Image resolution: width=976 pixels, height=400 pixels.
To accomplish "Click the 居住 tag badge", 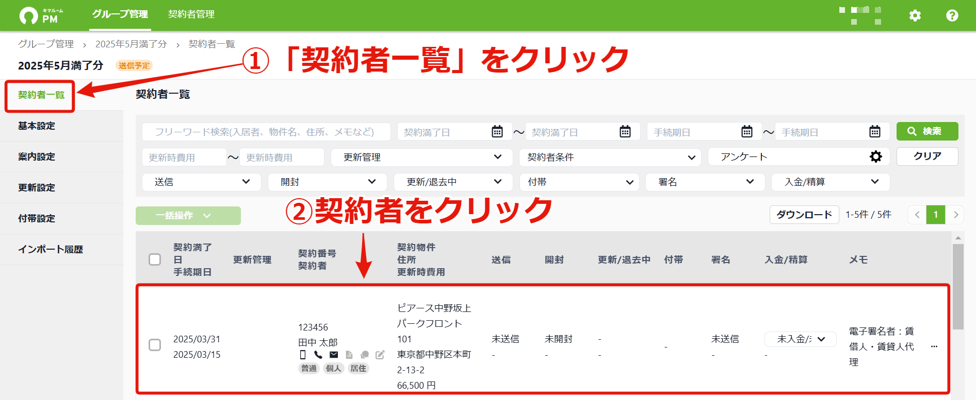I will tap(358, 368).
